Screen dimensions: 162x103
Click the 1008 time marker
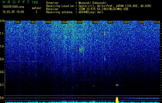pyautogui.click(x=126, y=22)
